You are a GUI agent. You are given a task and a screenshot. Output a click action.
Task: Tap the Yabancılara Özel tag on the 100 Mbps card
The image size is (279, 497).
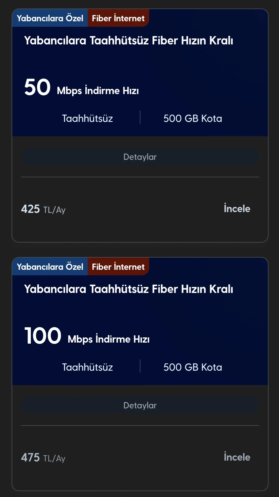coord(50,267)
